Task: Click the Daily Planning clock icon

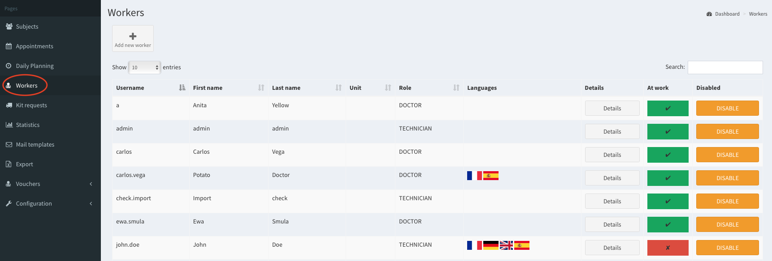Action: click(9, 66)
